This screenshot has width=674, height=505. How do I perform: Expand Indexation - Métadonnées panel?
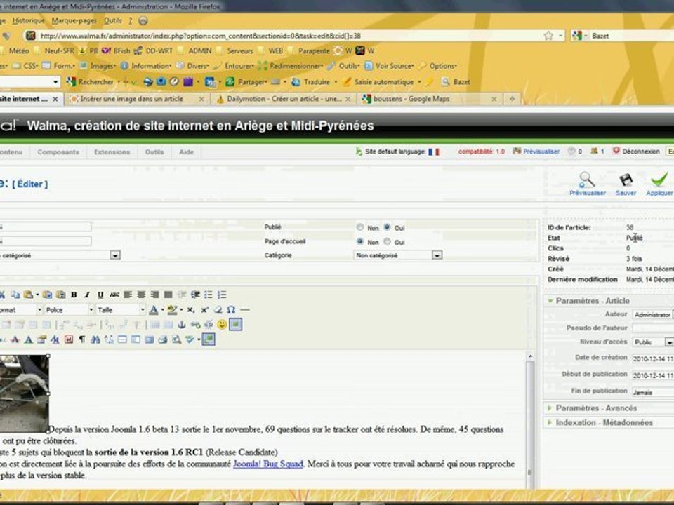[609, 422]
